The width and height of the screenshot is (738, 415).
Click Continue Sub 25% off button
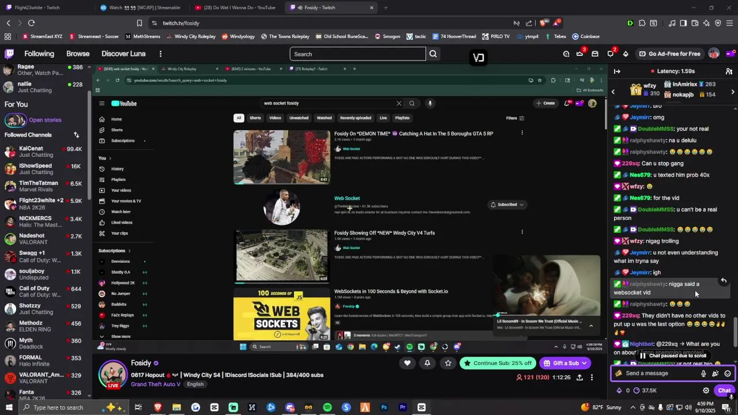coord(497,363)
